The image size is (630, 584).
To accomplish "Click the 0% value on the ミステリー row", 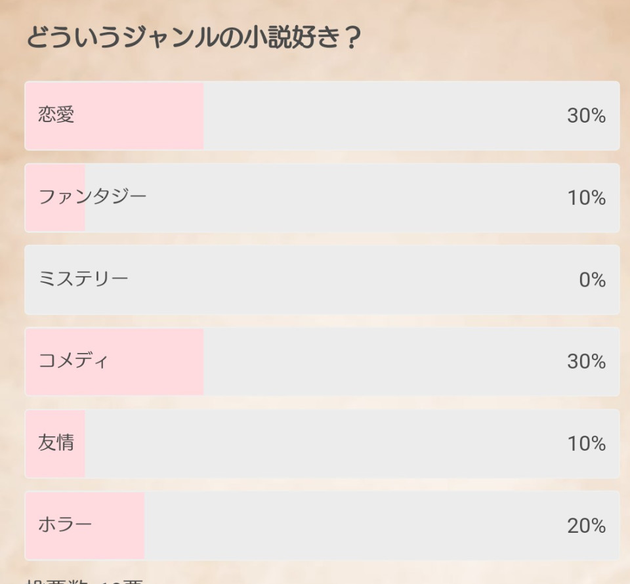I will (x=592, y=280).
